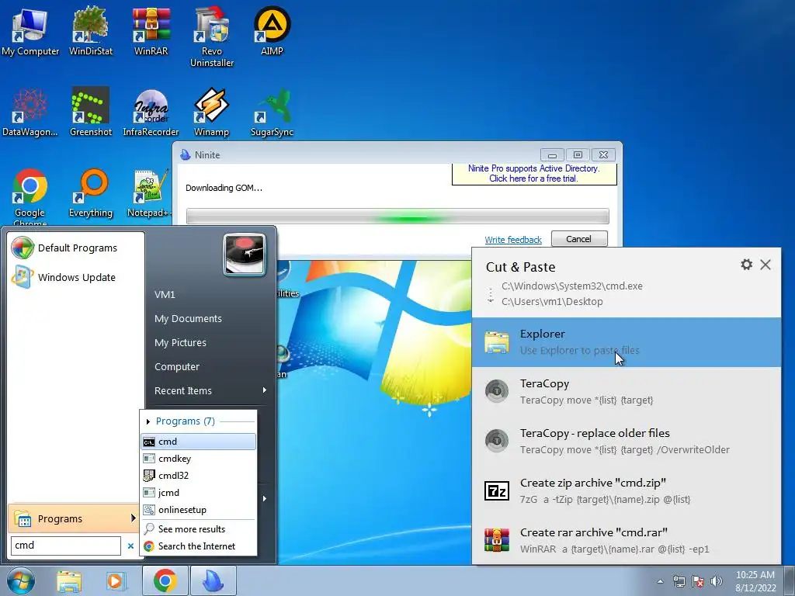Click the taskbar clock showing 10:25 AM
Image resolution: width=795 pixels, height=596 pixels.
[x=755, y=581]
